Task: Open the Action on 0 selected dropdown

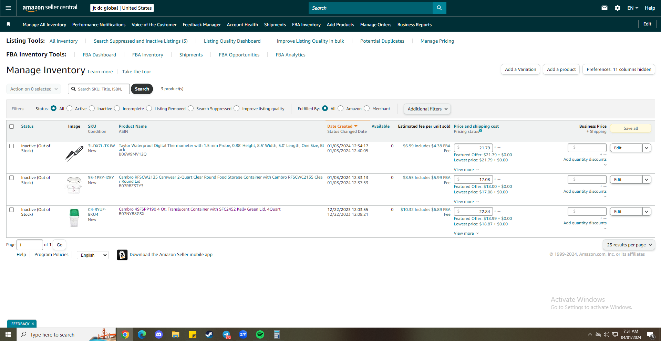Action: click(x=34, y=89)
